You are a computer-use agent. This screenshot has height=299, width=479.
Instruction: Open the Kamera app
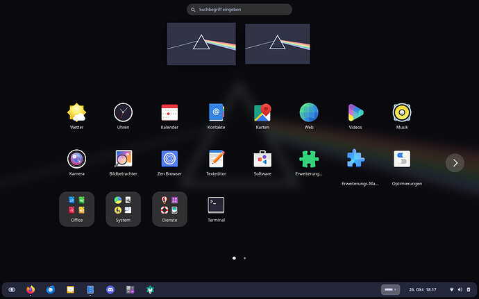[76, 159]
